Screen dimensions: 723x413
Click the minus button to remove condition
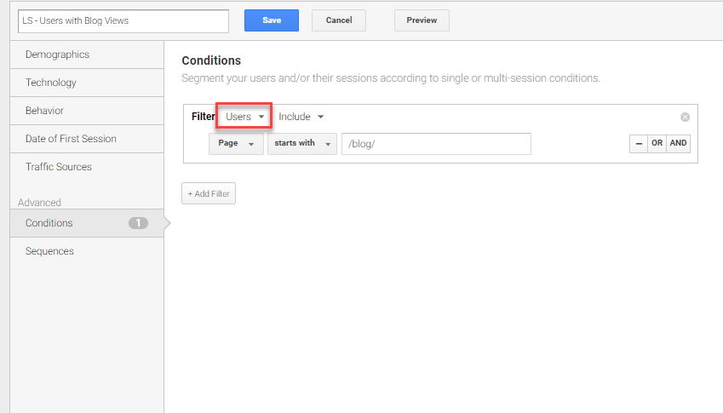click(x=638, y=144)
